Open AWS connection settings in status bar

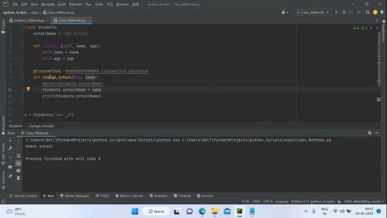tap(364, 202)
